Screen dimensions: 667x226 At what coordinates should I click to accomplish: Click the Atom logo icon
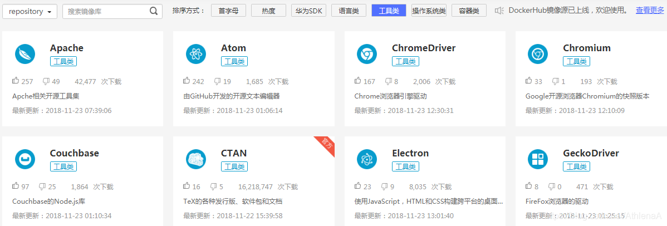(196, 54)
